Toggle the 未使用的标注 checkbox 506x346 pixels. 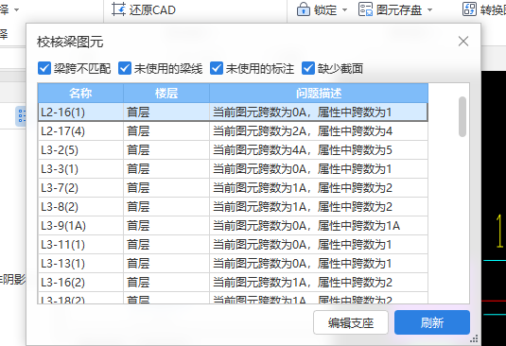tap(217, 68)
